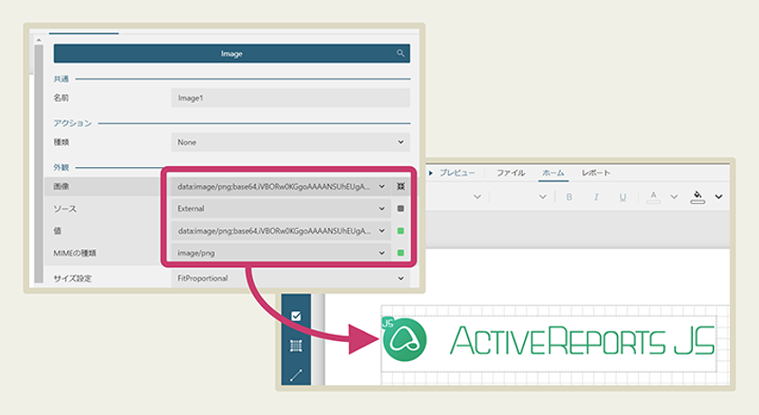Switch to the ホーム tab

[x=553, y=173]
